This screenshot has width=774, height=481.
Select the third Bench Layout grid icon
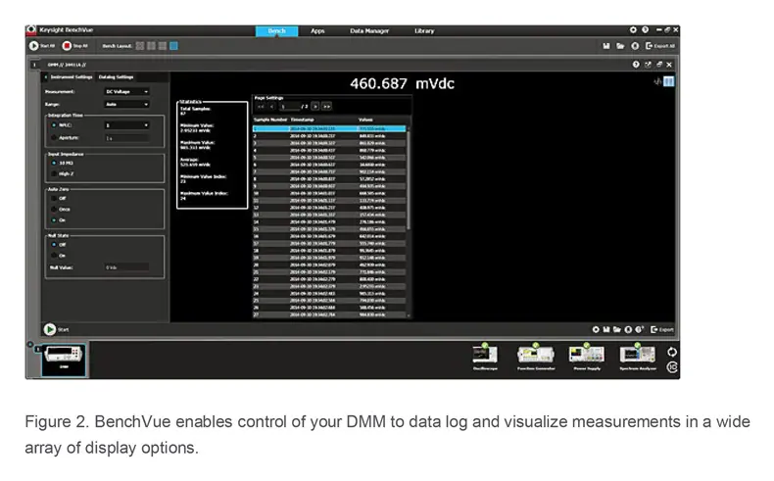(x=163, y=46)
